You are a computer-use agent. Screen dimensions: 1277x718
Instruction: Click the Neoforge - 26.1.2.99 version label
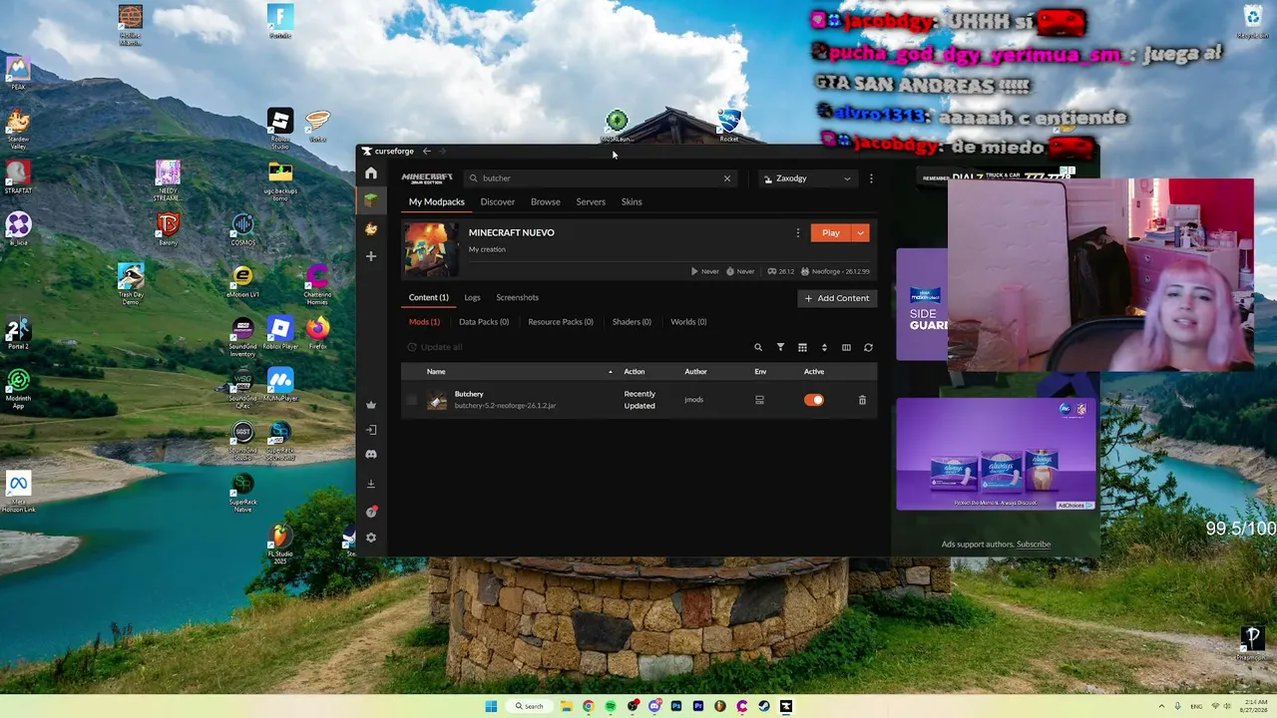pyautogui.click(x=835, y=271)
